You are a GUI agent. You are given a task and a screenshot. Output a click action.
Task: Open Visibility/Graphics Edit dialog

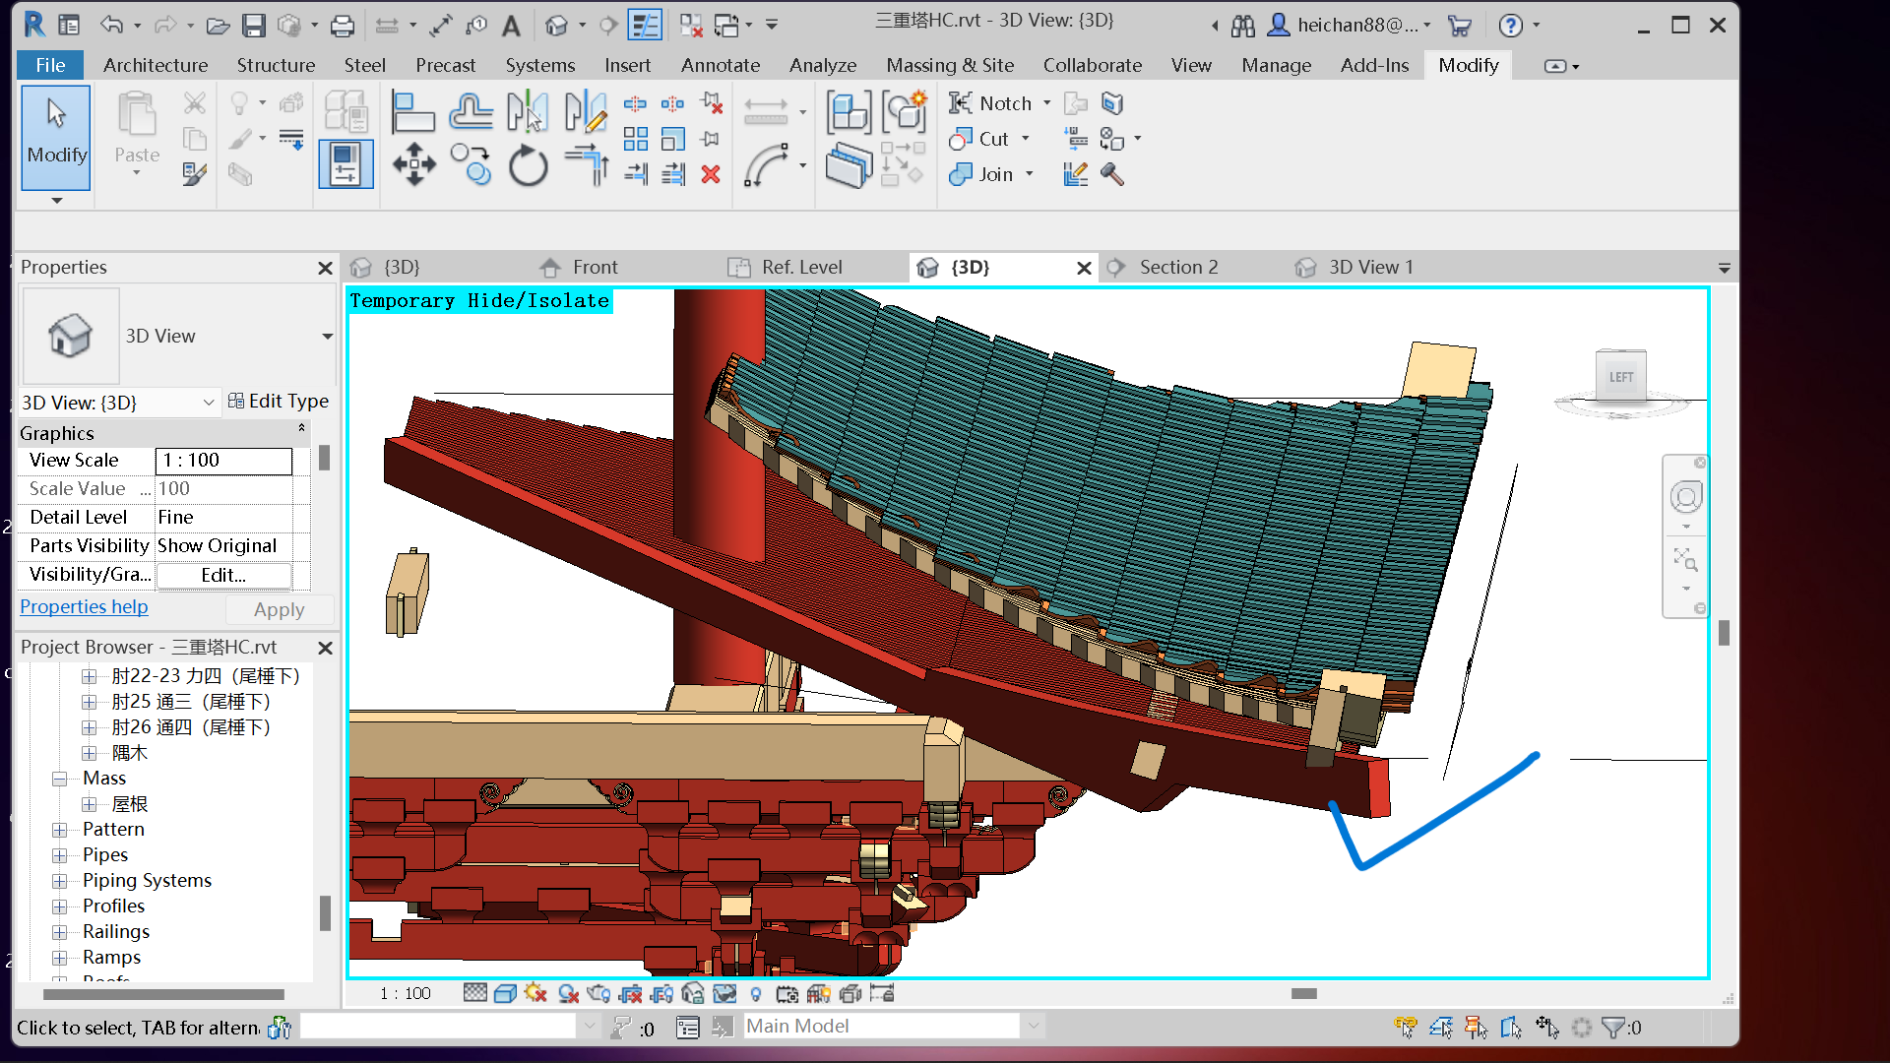(222, 576)
